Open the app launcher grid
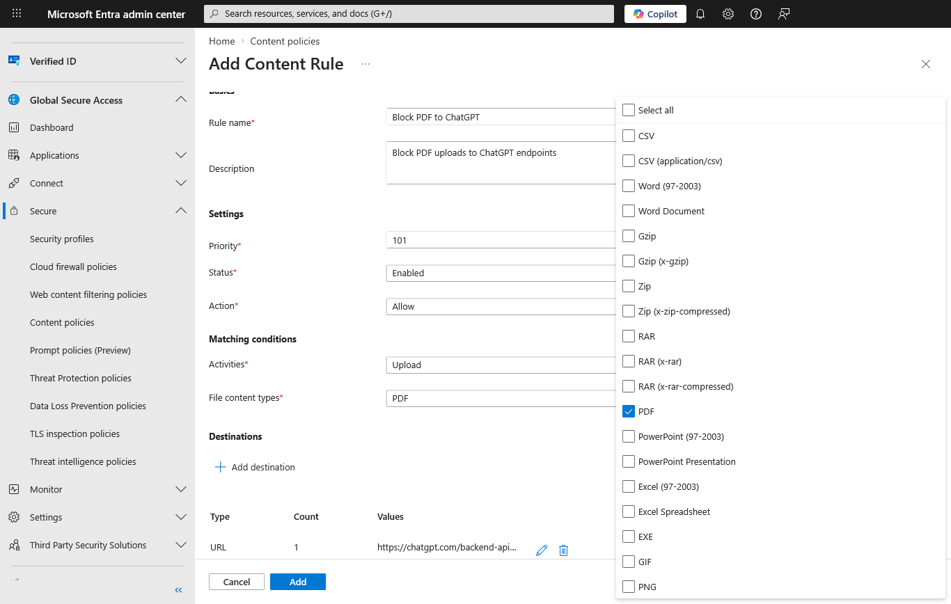Viewport: 951px width, 604px height. click(15, 14)
